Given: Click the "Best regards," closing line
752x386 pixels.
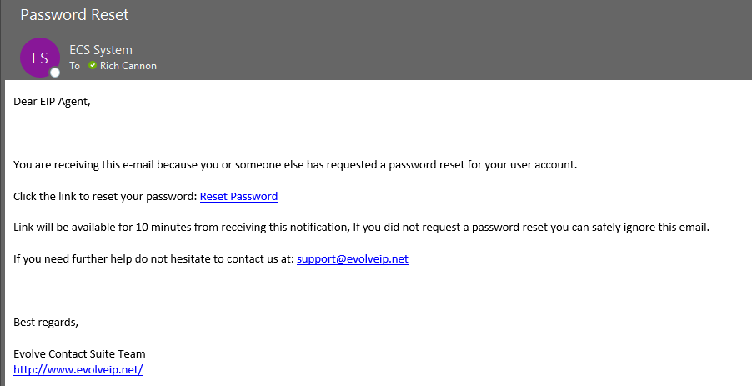Looking at the screenshot, I should pos(46,322).
